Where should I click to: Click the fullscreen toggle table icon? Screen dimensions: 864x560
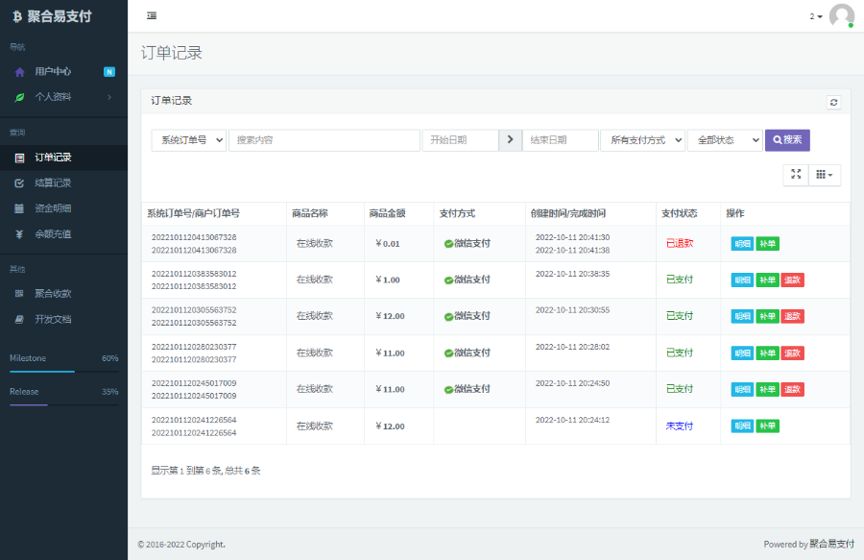click(x=796, y=175)
